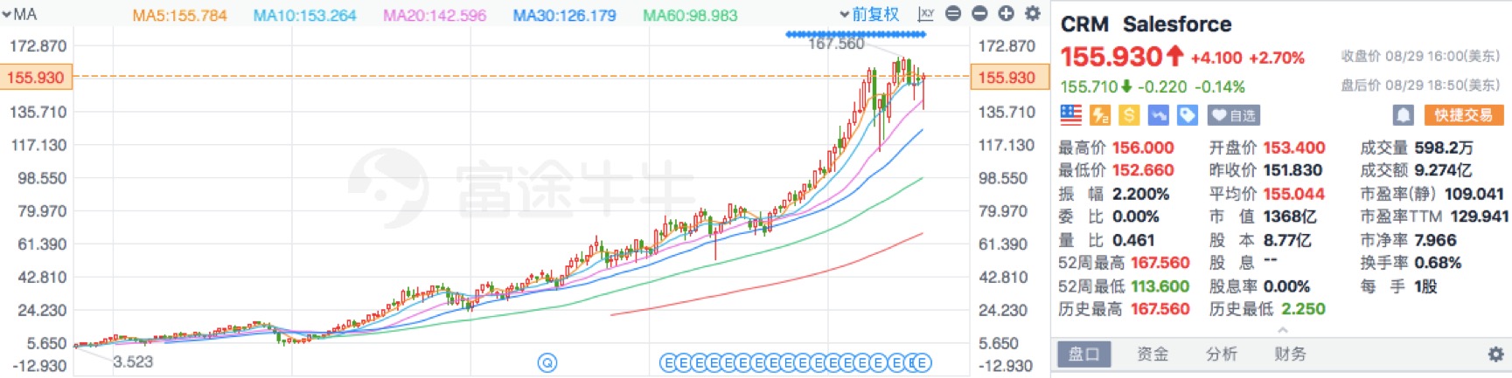Click the yellow dollar sign icon
Screen dimensions: 1512x378
coord(1129,114)
